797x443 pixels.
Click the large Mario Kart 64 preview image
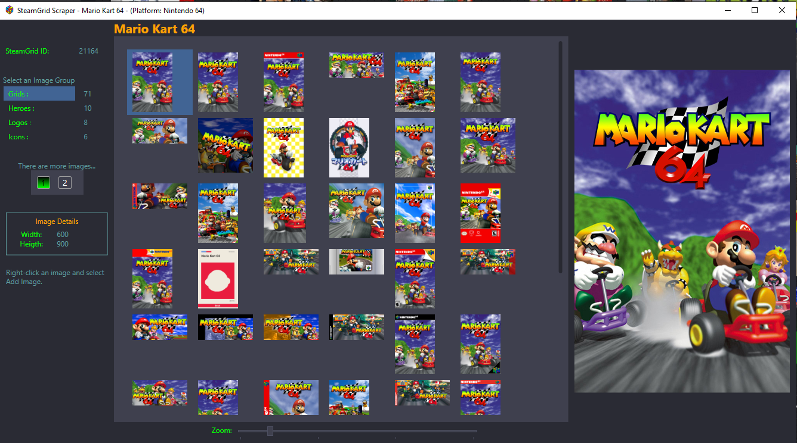click(682, 231)
